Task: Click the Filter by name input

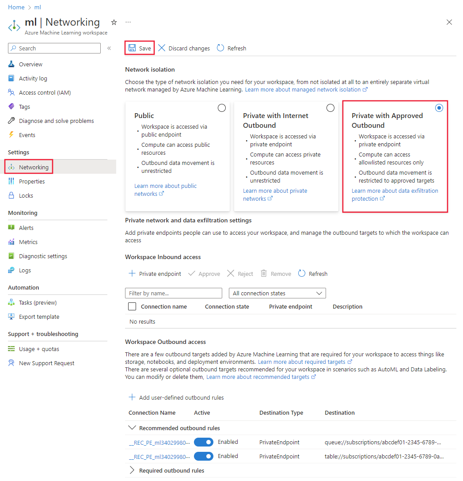Action: point(174,293)
